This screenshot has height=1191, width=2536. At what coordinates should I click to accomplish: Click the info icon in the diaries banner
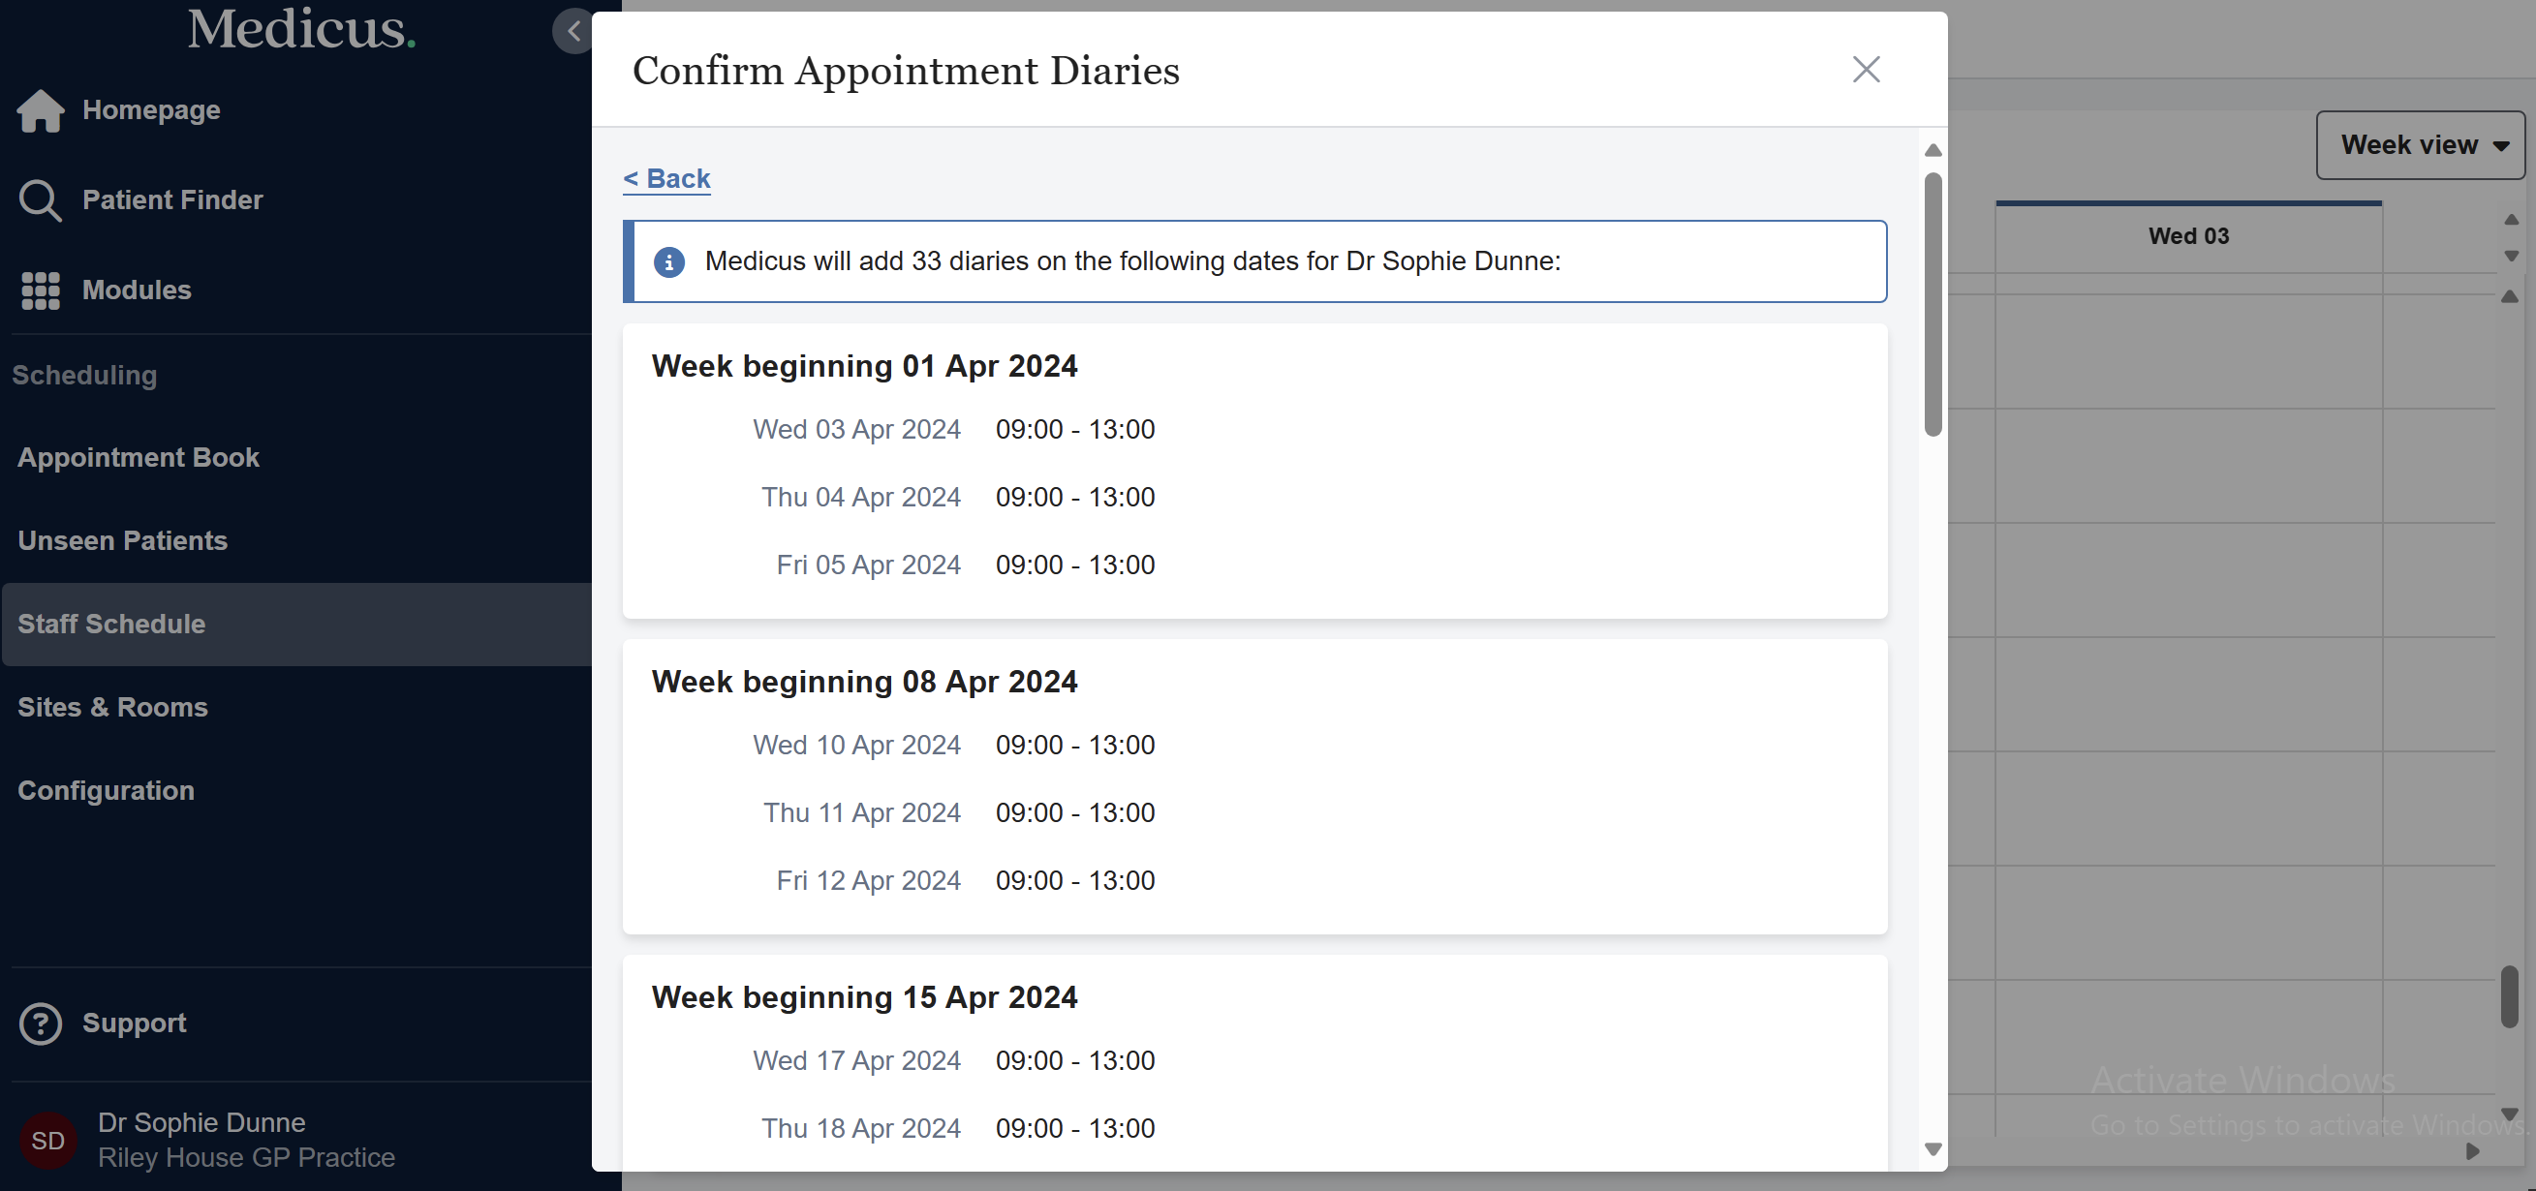[x=669, y=261]
